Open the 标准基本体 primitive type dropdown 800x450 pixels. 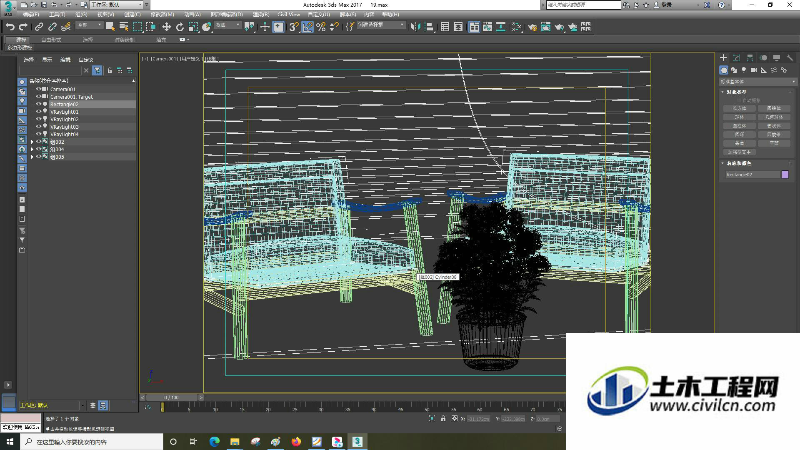[x=757, y=82]
